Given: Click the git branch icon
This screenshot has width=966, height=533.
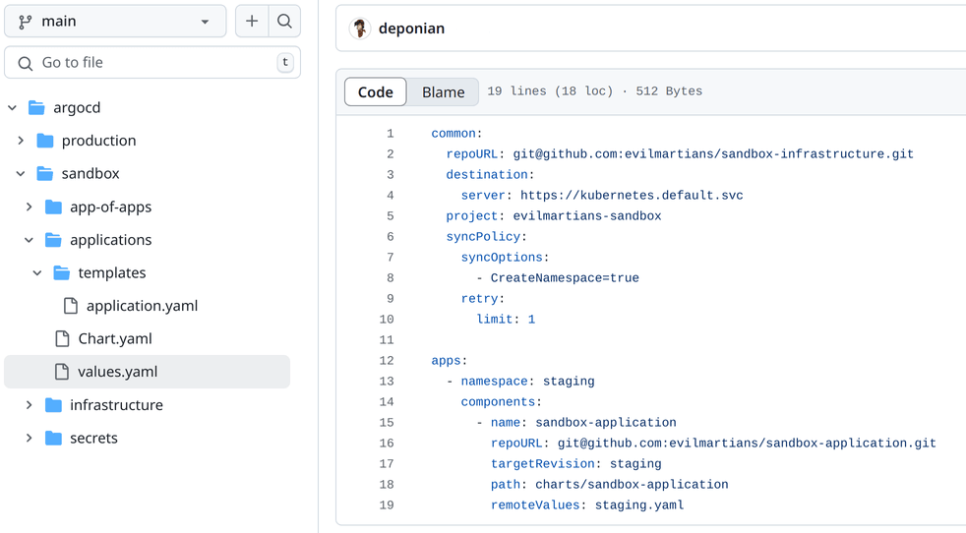Looking at the screenshot, I should point(26,22).
